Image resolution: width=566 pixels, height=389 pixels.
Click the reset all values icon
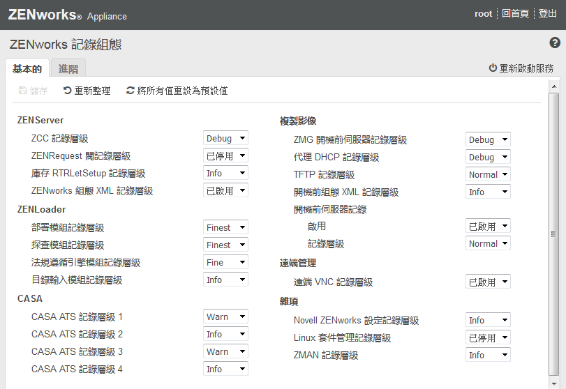(x=130, y=91)
